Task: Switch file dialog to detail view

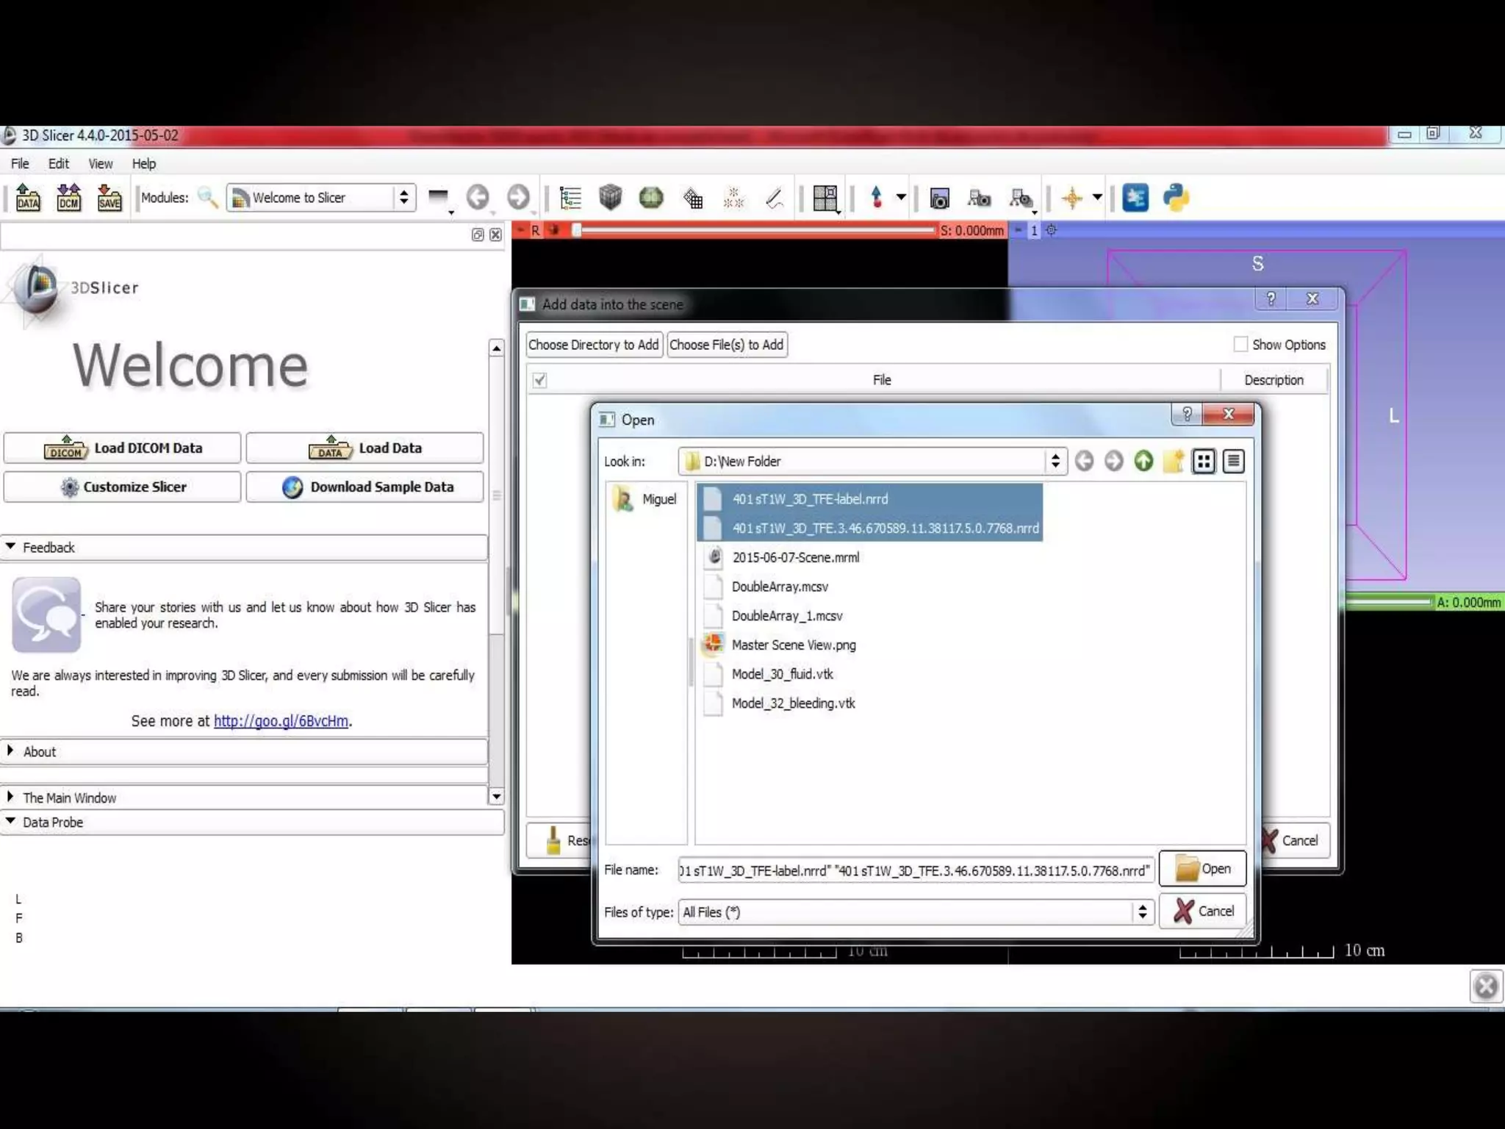Action: [x=1233, y=461]
